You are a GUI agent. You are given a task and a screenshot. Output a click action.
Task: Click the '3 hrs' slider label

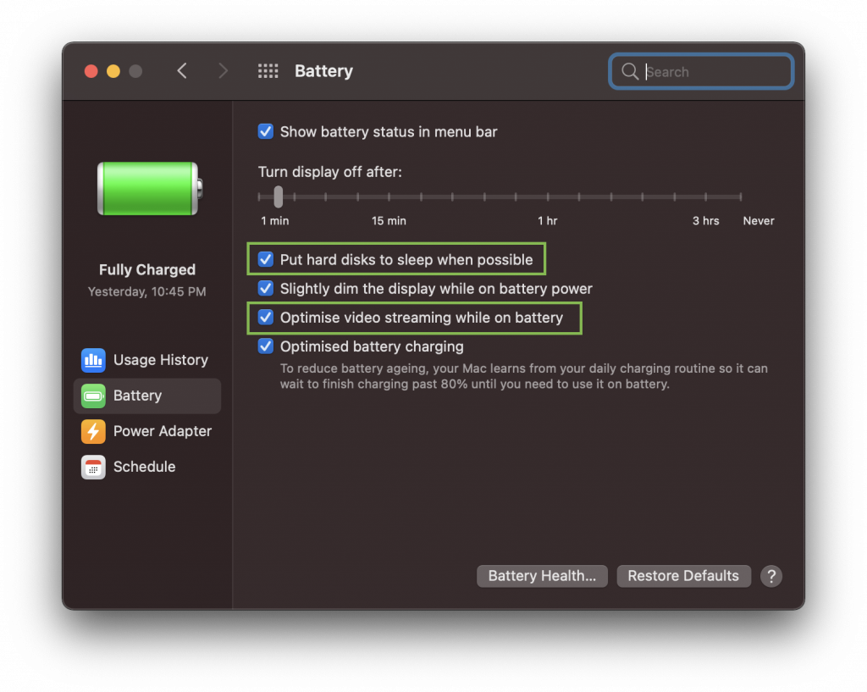coord(705,221)
